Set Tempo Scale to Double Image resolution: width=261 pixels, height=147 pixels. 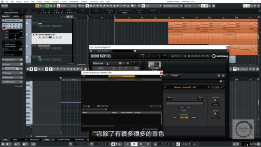pyautogui.click(x=194, y=118)
